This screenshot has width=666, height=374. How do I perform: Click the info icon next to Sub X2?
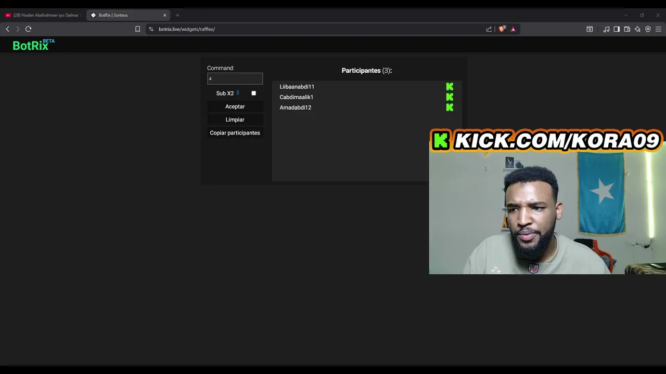[238, 92]
